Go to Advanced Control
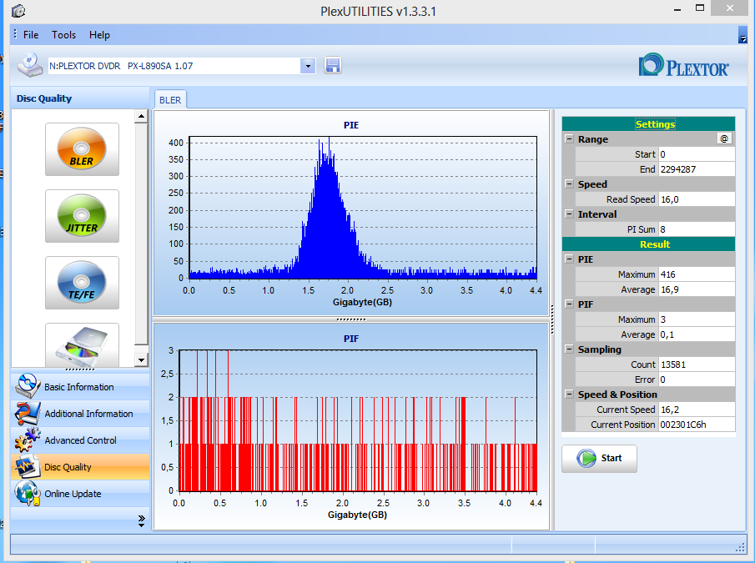The width and height of the screenshot is (755, 563). tap(80, 440)
